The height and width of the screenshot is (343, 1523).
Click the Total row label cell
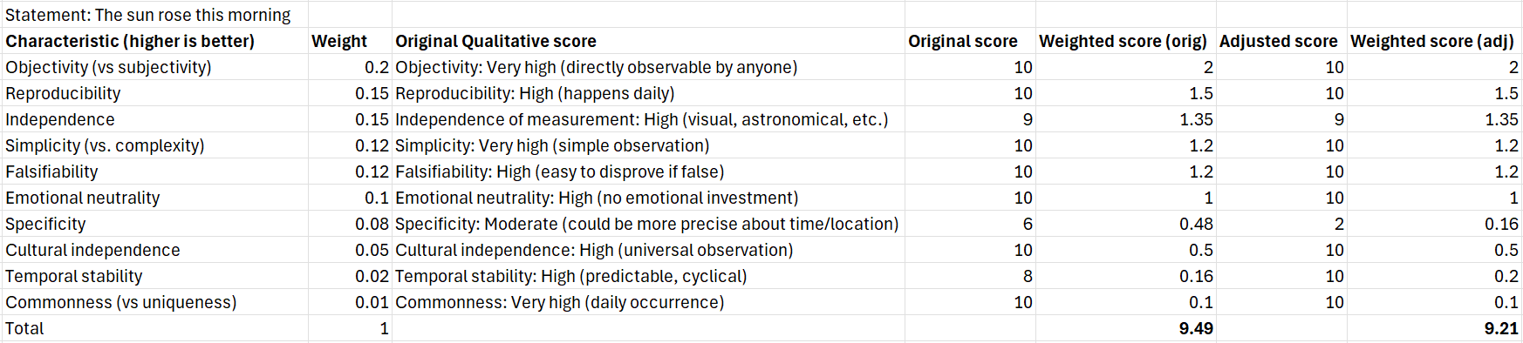[x=154, y=328]
